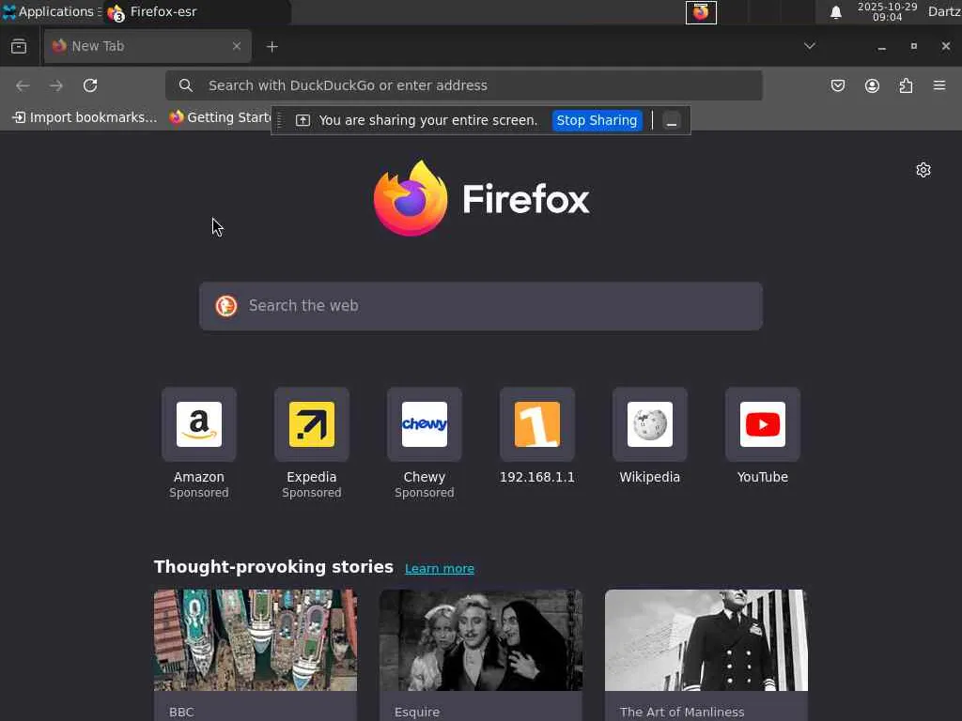Open new tab personalize gear icon
Viewport: 962px width, 721px height.
click(923, 170)
